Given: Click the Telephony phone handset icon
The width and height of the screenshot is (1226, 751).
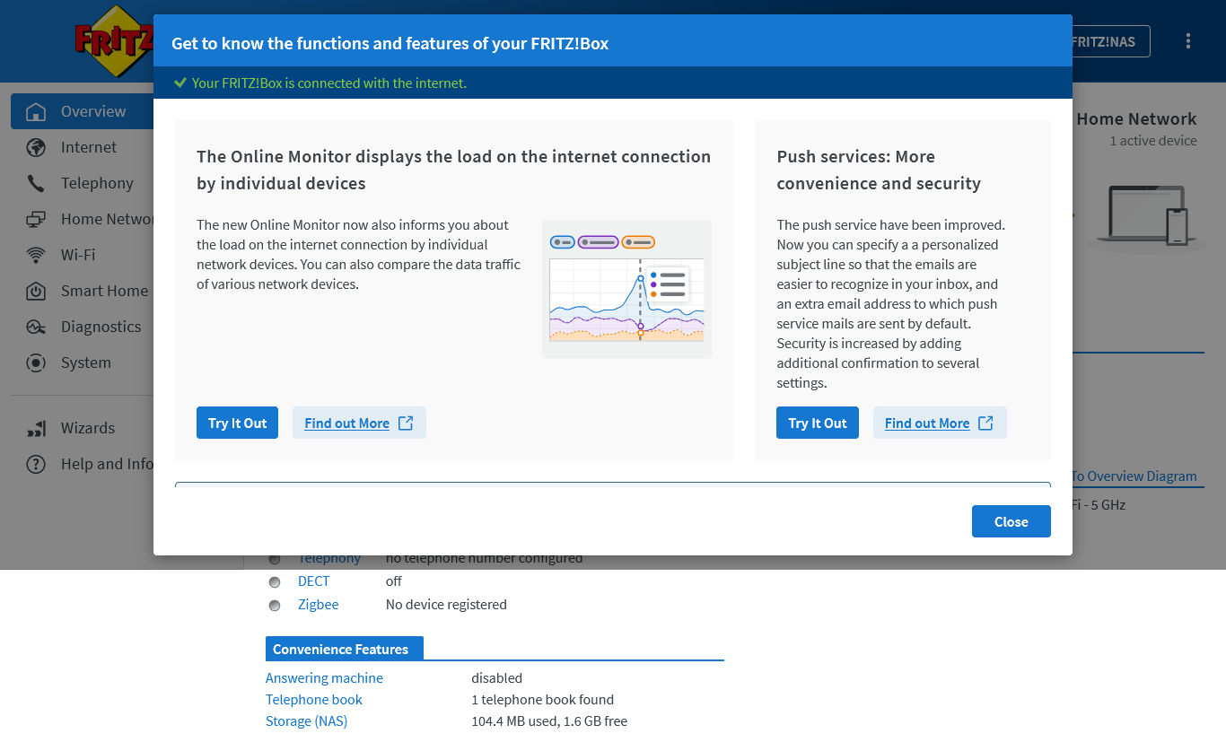Looking at the screenshot, I should (x=36, y=184).
